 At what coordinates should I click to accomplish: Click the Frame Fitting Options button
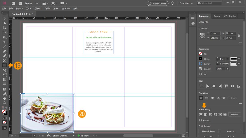click(x=234, y=114)
